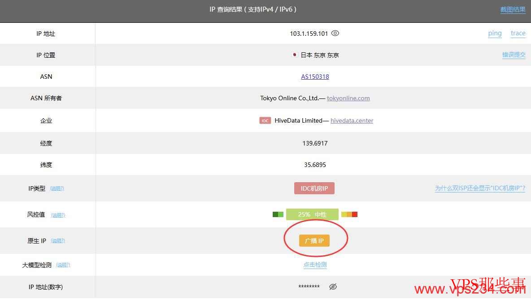Screen dimensions: 531x299
Task: Toggle the eye icon beside 103.1.159.101
Action: point(335,33)
